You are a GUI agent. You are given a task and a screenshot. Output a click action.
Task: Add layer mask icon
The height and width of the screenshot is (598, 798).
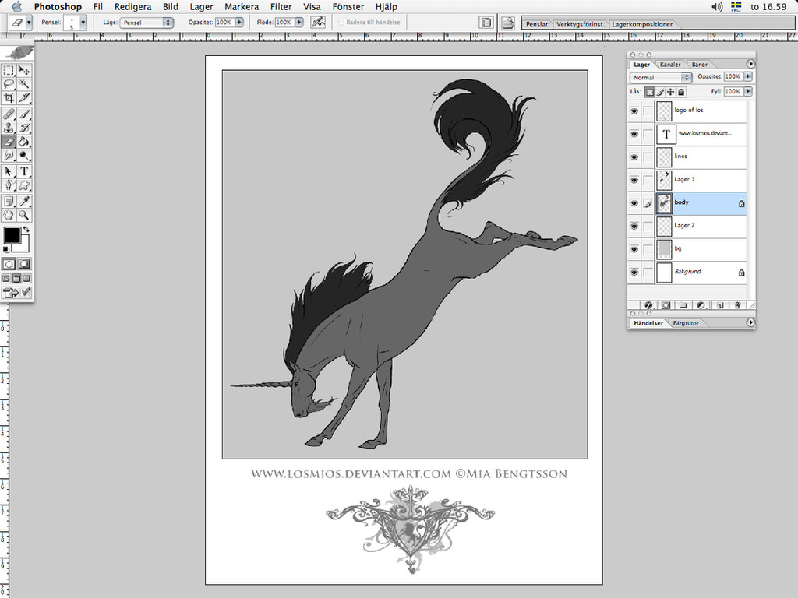coord(666,305)
